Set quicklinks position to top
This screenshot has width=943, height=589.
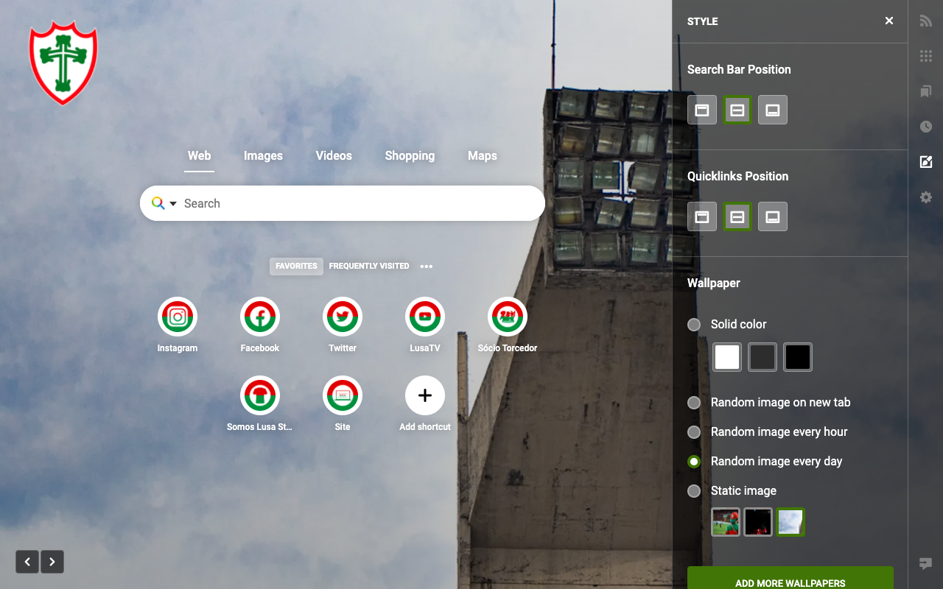(702, 217)
